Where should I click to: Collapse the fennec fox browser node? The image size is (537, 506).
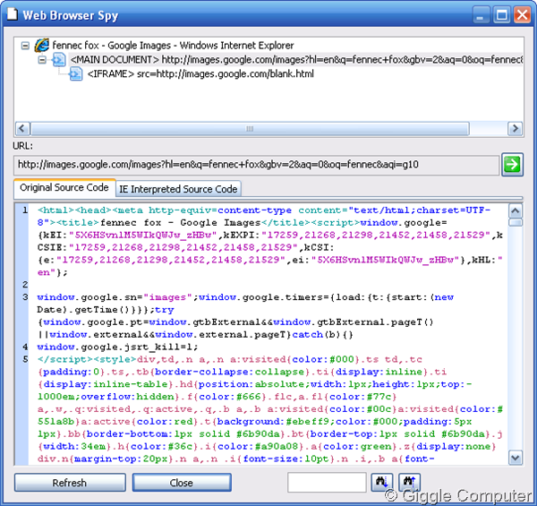[25, 46]
